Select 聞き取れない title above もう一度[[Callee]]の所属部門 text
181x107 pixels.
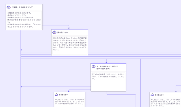point(159,95)
